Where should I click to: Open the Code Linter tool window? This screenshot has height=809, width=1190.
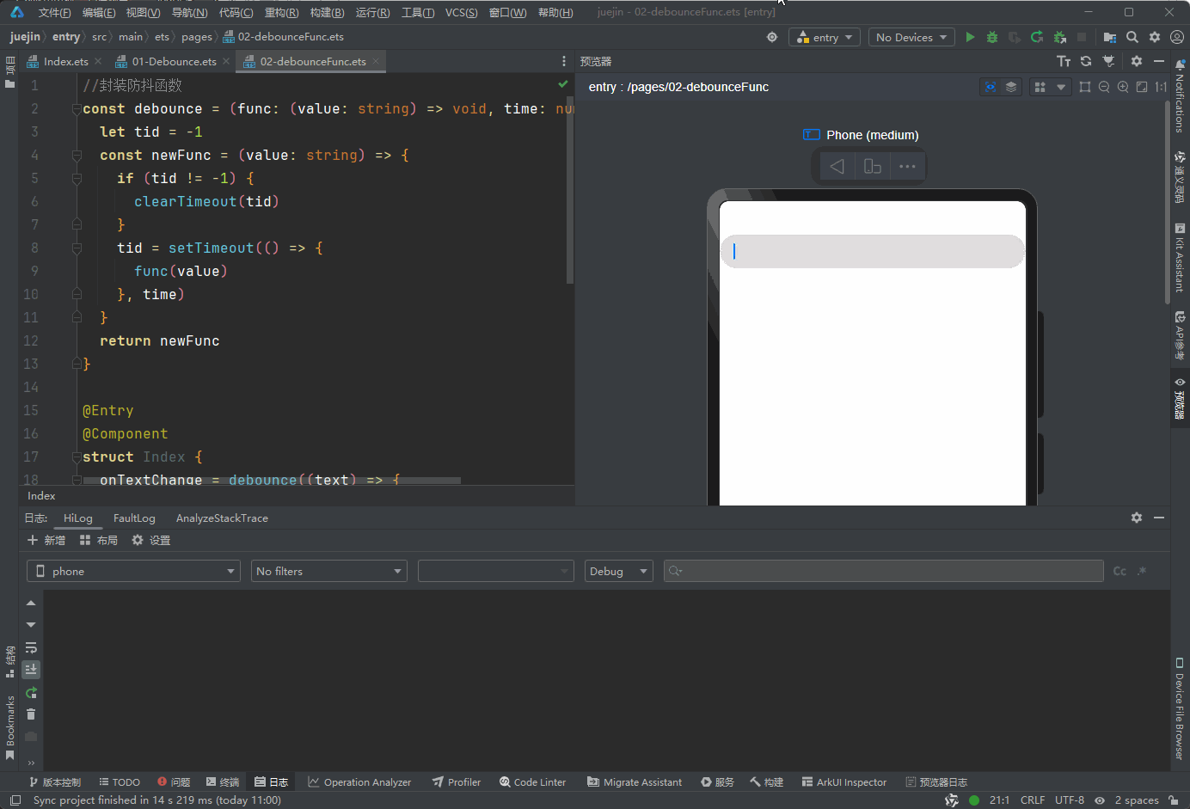point(533,782)
